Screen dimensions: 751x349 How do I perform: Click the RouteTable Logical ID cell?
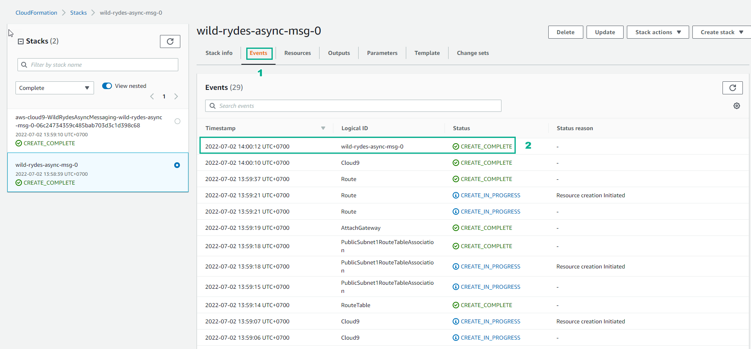point(356,305)
